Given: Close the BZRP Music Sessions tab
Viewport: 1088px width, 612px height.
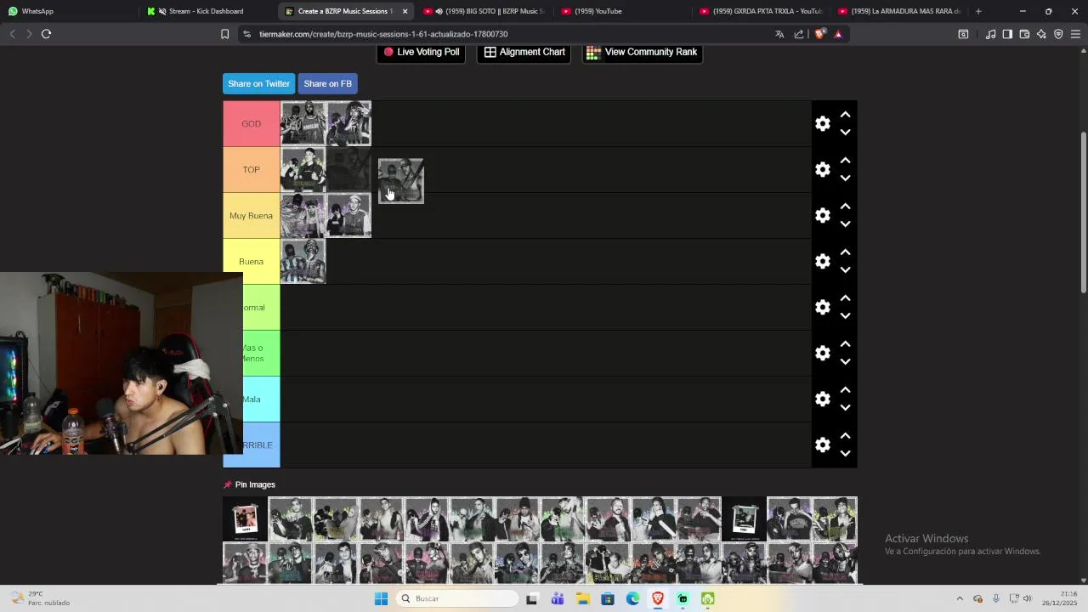Looking at the screenshot, I should [405, 11].
